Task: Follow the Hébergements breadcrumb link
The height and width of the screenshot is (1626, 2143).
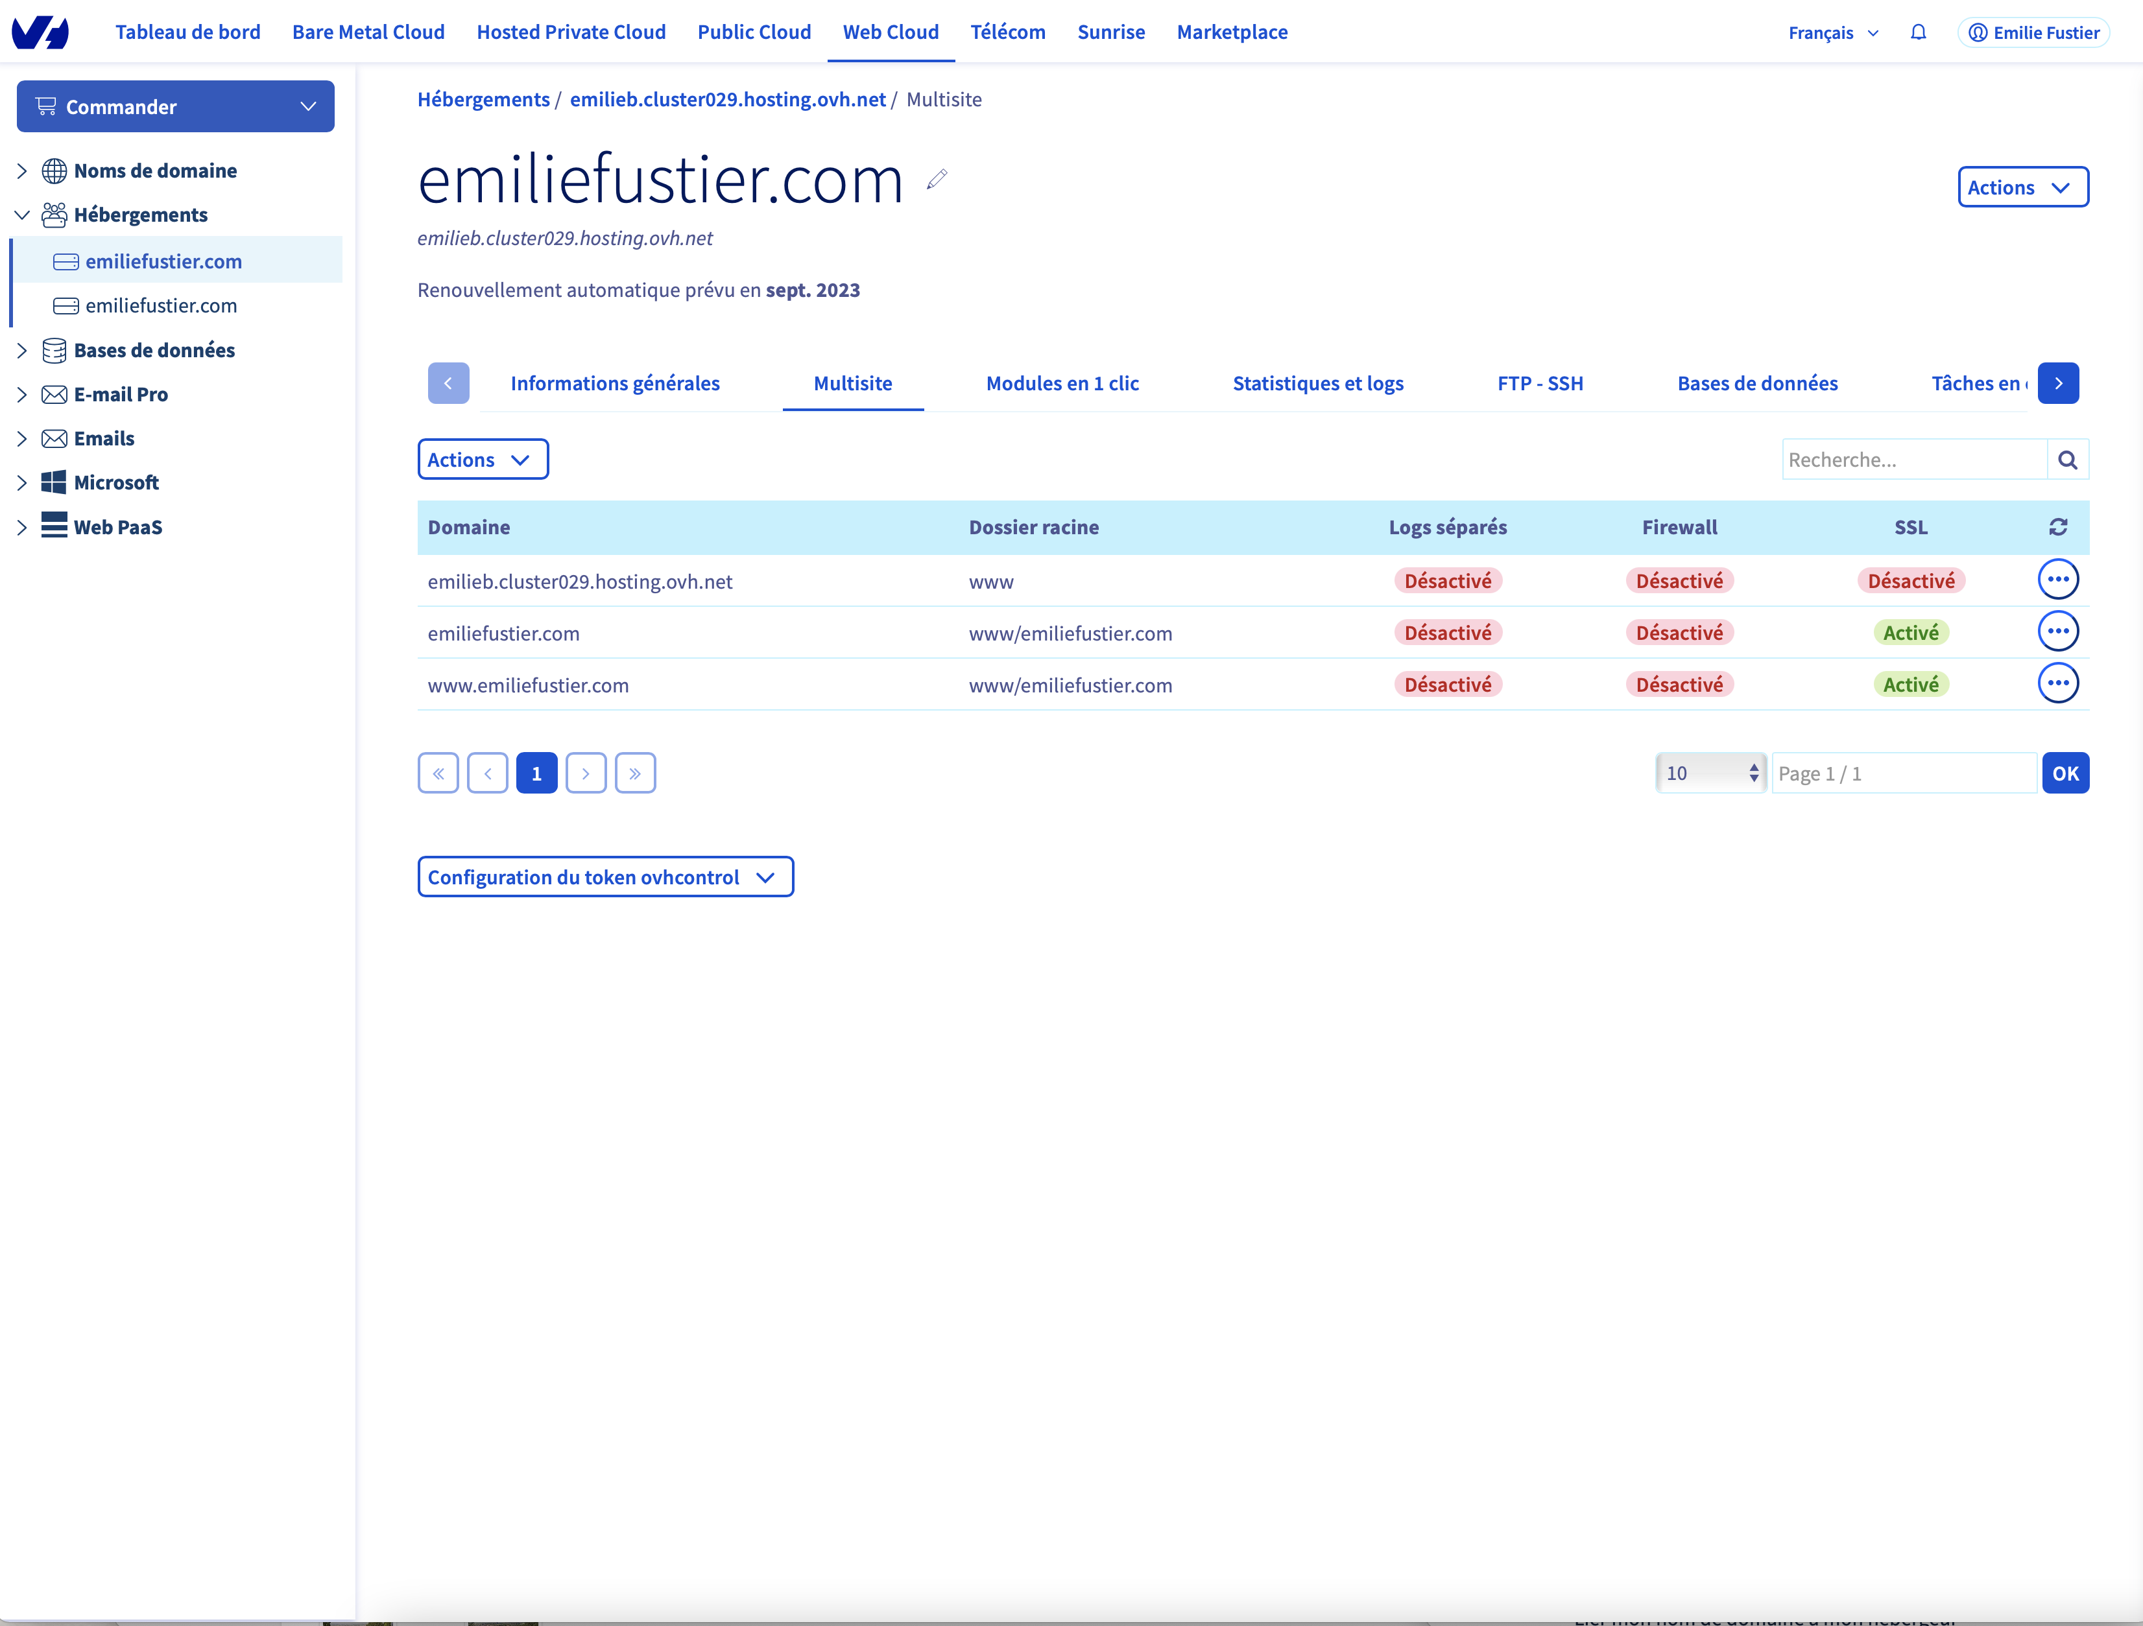Action: [x=483, y=100]
